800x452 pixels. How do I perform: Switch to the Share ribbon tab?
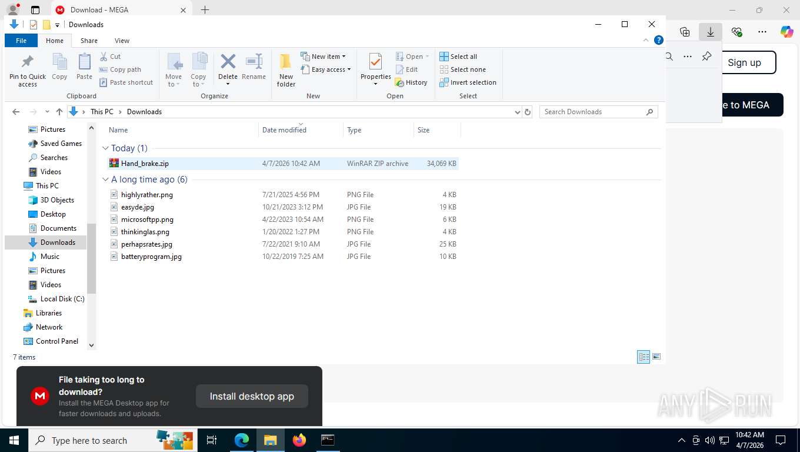pyautogui.click(x=89, y=41)
